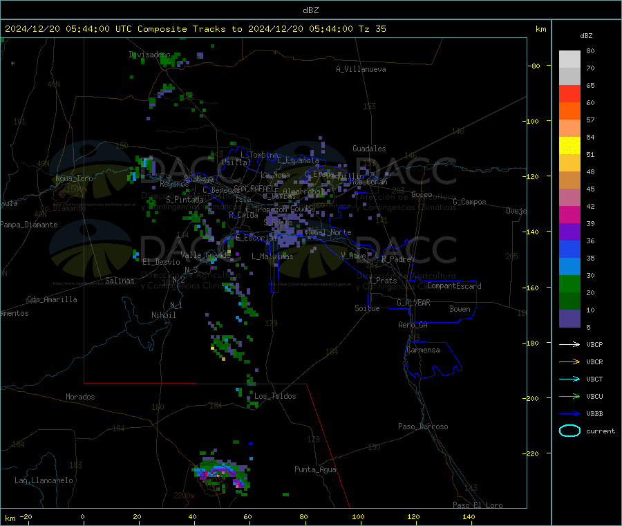Click the Guadales map label
Viewport: 622px width, 526px height.
click(369, 149)
